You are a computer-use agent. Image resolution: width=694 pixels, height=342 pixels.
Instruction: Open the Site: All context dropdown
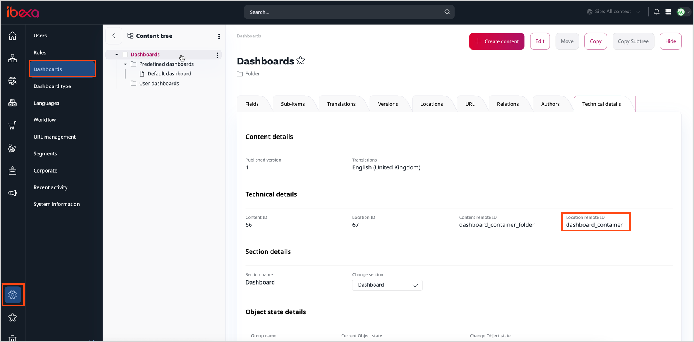point(614,12)
